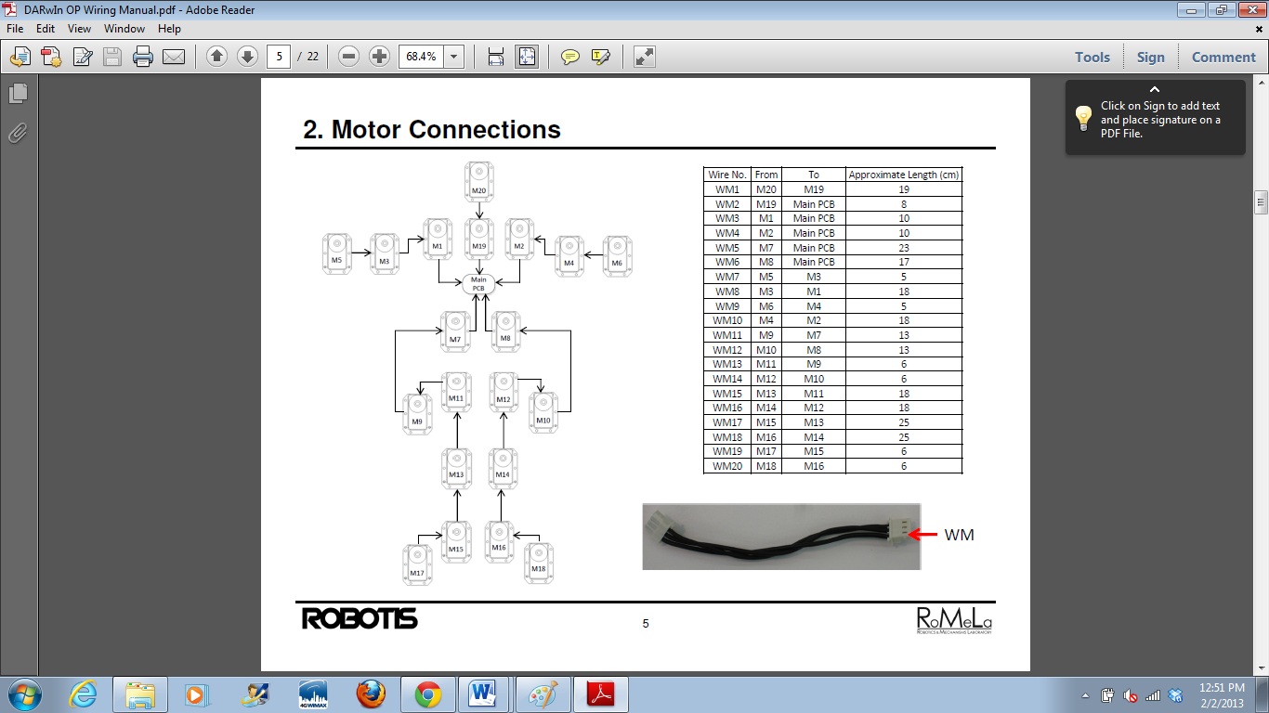This screenshot has height=713, width=1269.
Task: Close document with menu bar X
Action: pos(1259,29)
